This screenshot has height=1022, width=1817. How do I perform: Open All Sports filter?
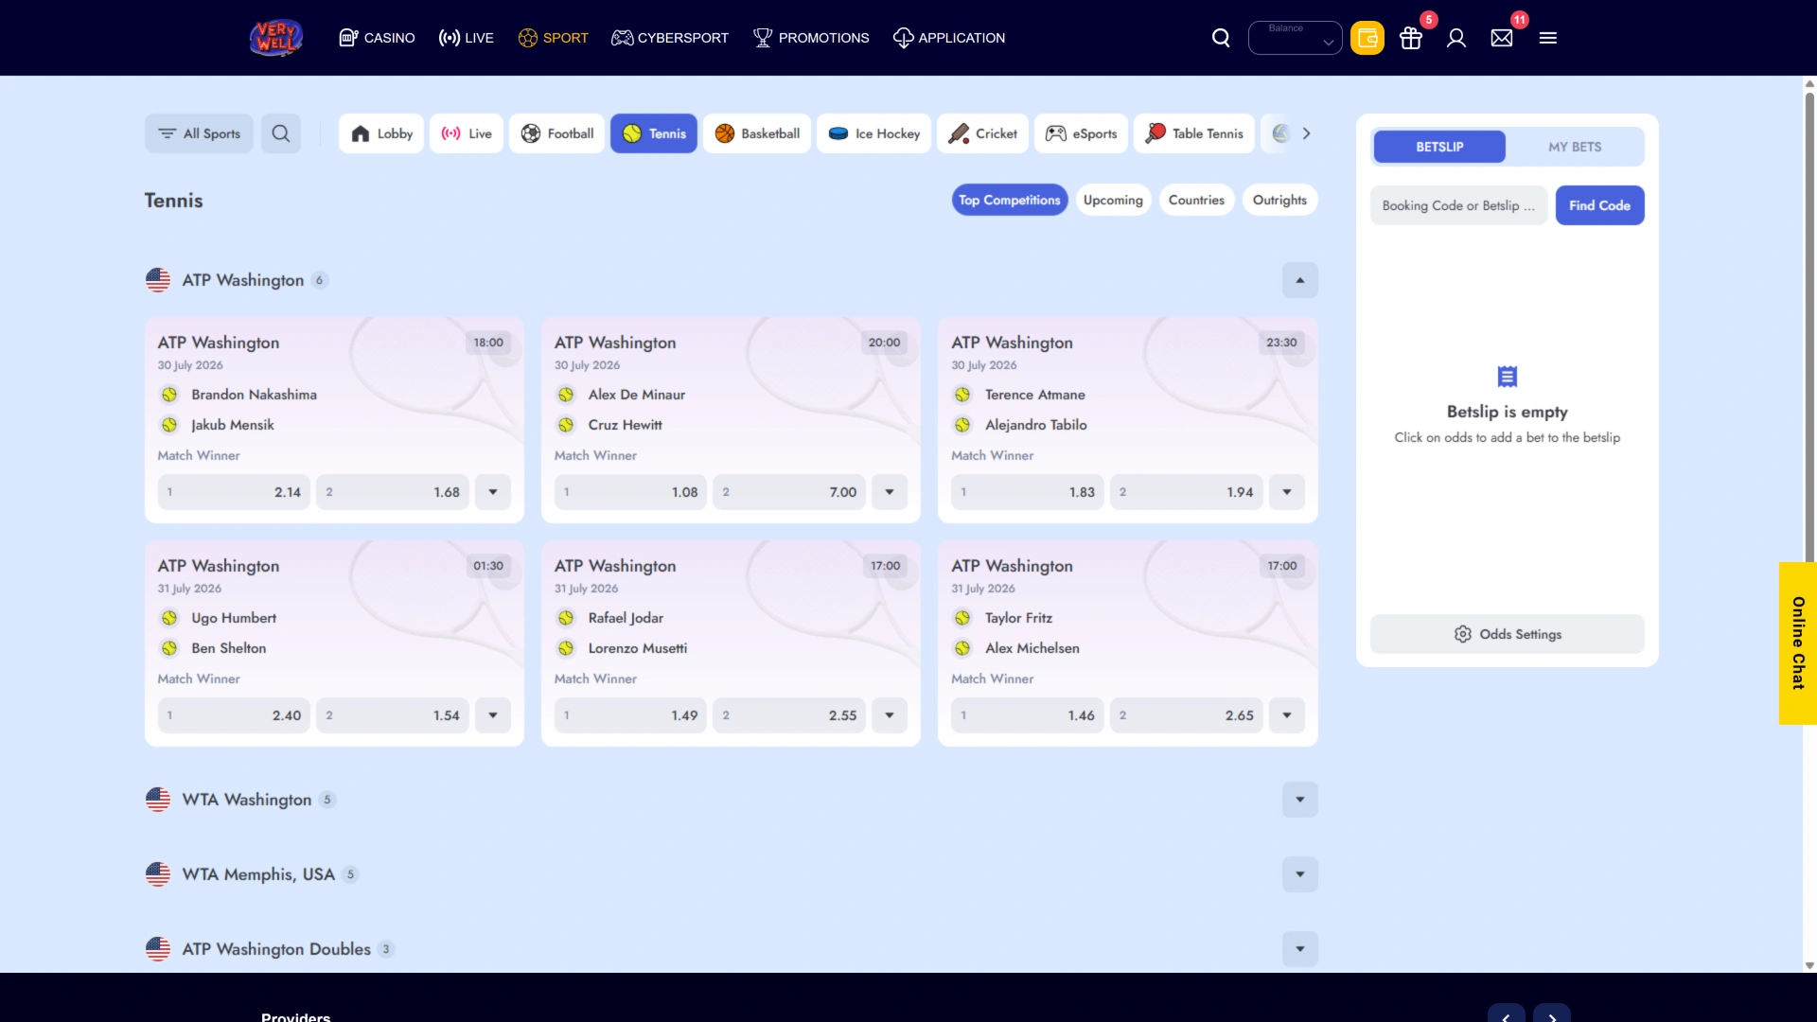tap(199, 133)
